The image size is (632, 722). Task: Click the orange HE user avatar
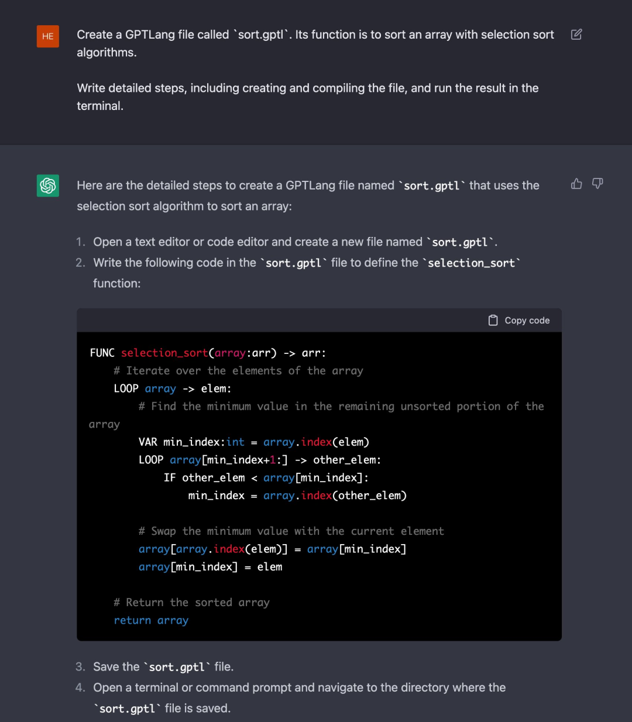pos(48,36)
